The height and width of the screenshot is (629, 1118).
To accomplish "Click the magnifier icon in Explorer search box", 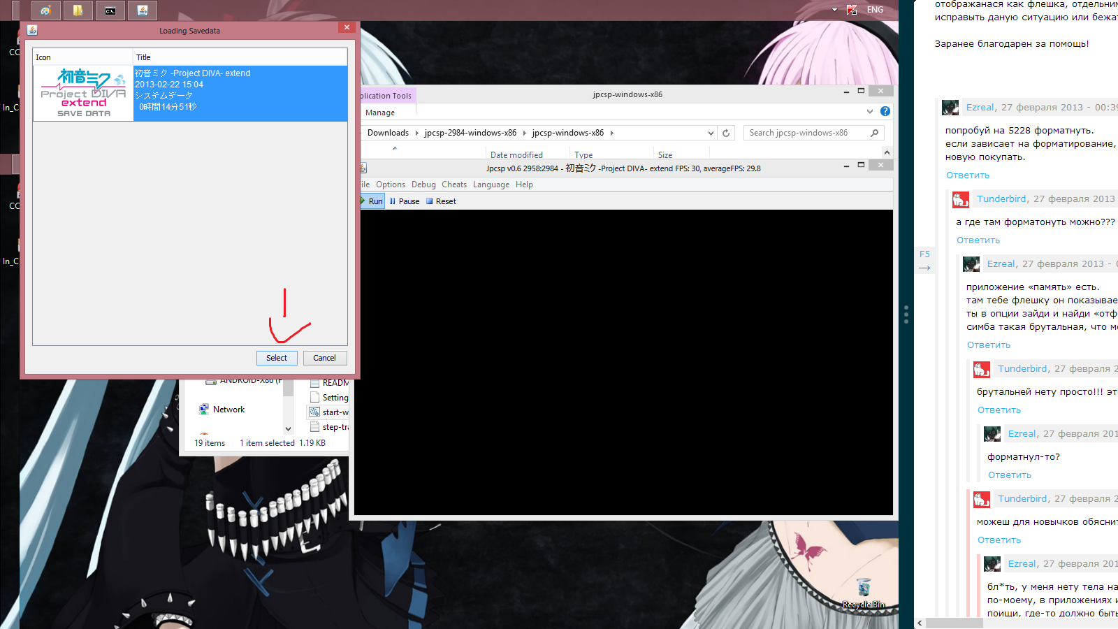I will [874, 133].
